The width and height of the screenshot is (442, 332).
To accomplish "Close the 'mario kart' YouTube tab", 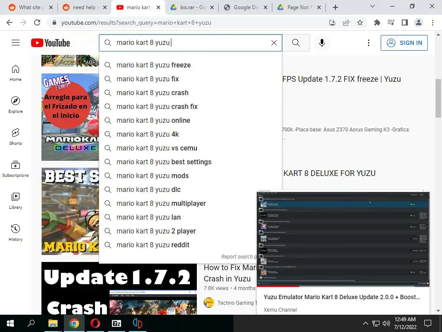I will point(158,7).
